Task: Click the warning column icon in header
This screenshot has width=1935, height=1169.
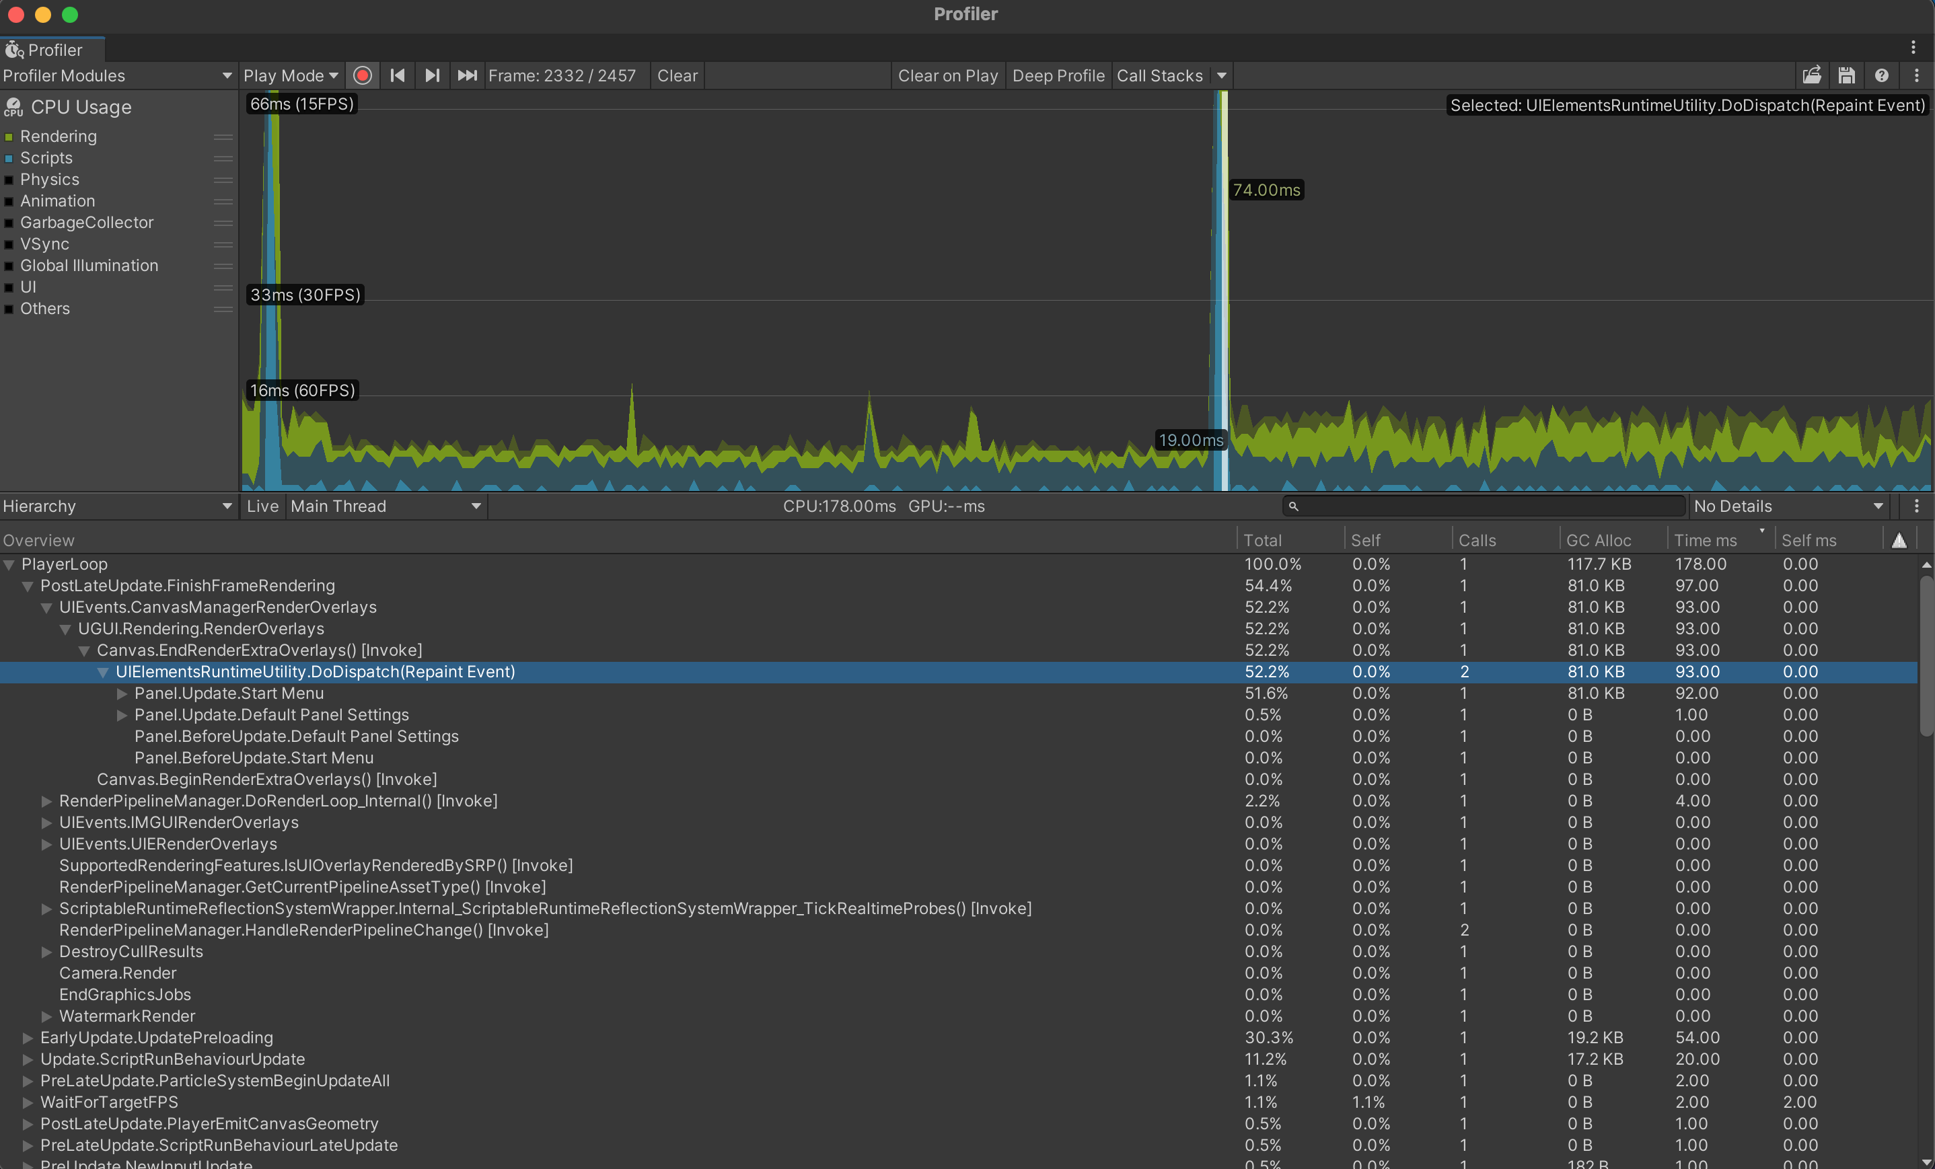Action: [1899, 540]
